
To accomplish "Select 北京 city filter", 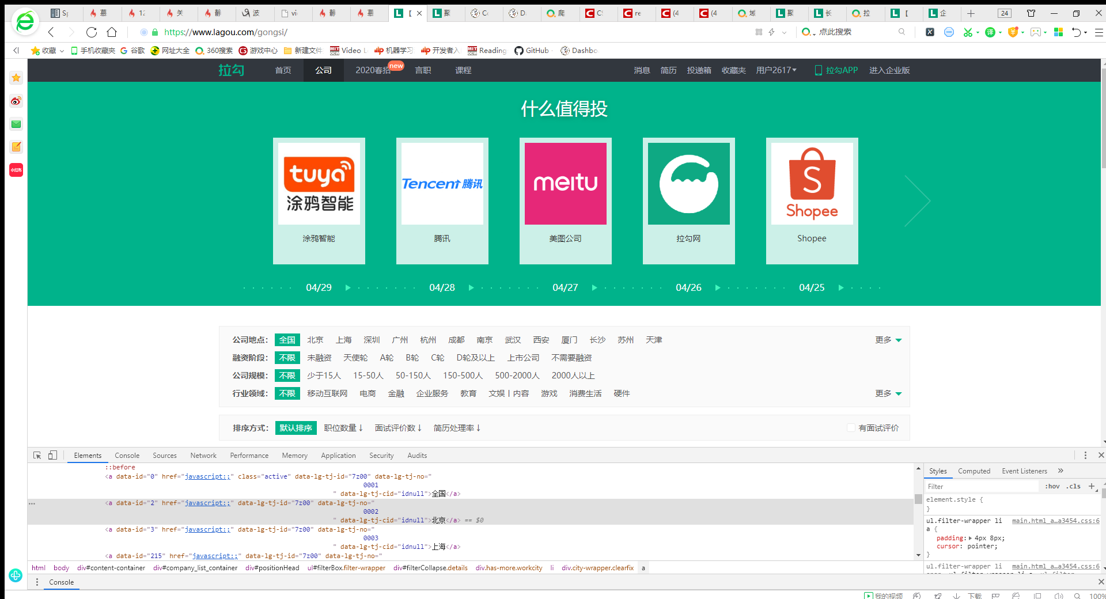I will [315, 340].
